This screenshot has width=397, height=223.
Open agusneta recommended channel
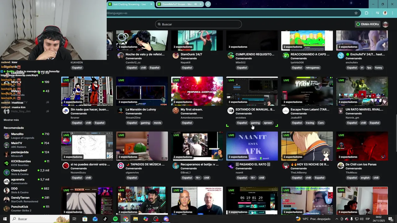[x=26, y=181]
